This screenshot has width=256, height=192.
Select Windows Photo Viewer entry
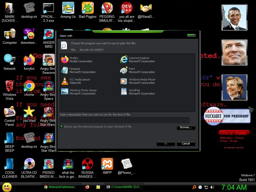[x=79, y=92]
